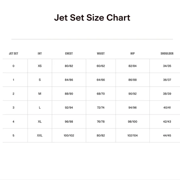Viewport: 180px width, 180px height.
Task: Select the XS size cell
Action: tap(40, 66)
